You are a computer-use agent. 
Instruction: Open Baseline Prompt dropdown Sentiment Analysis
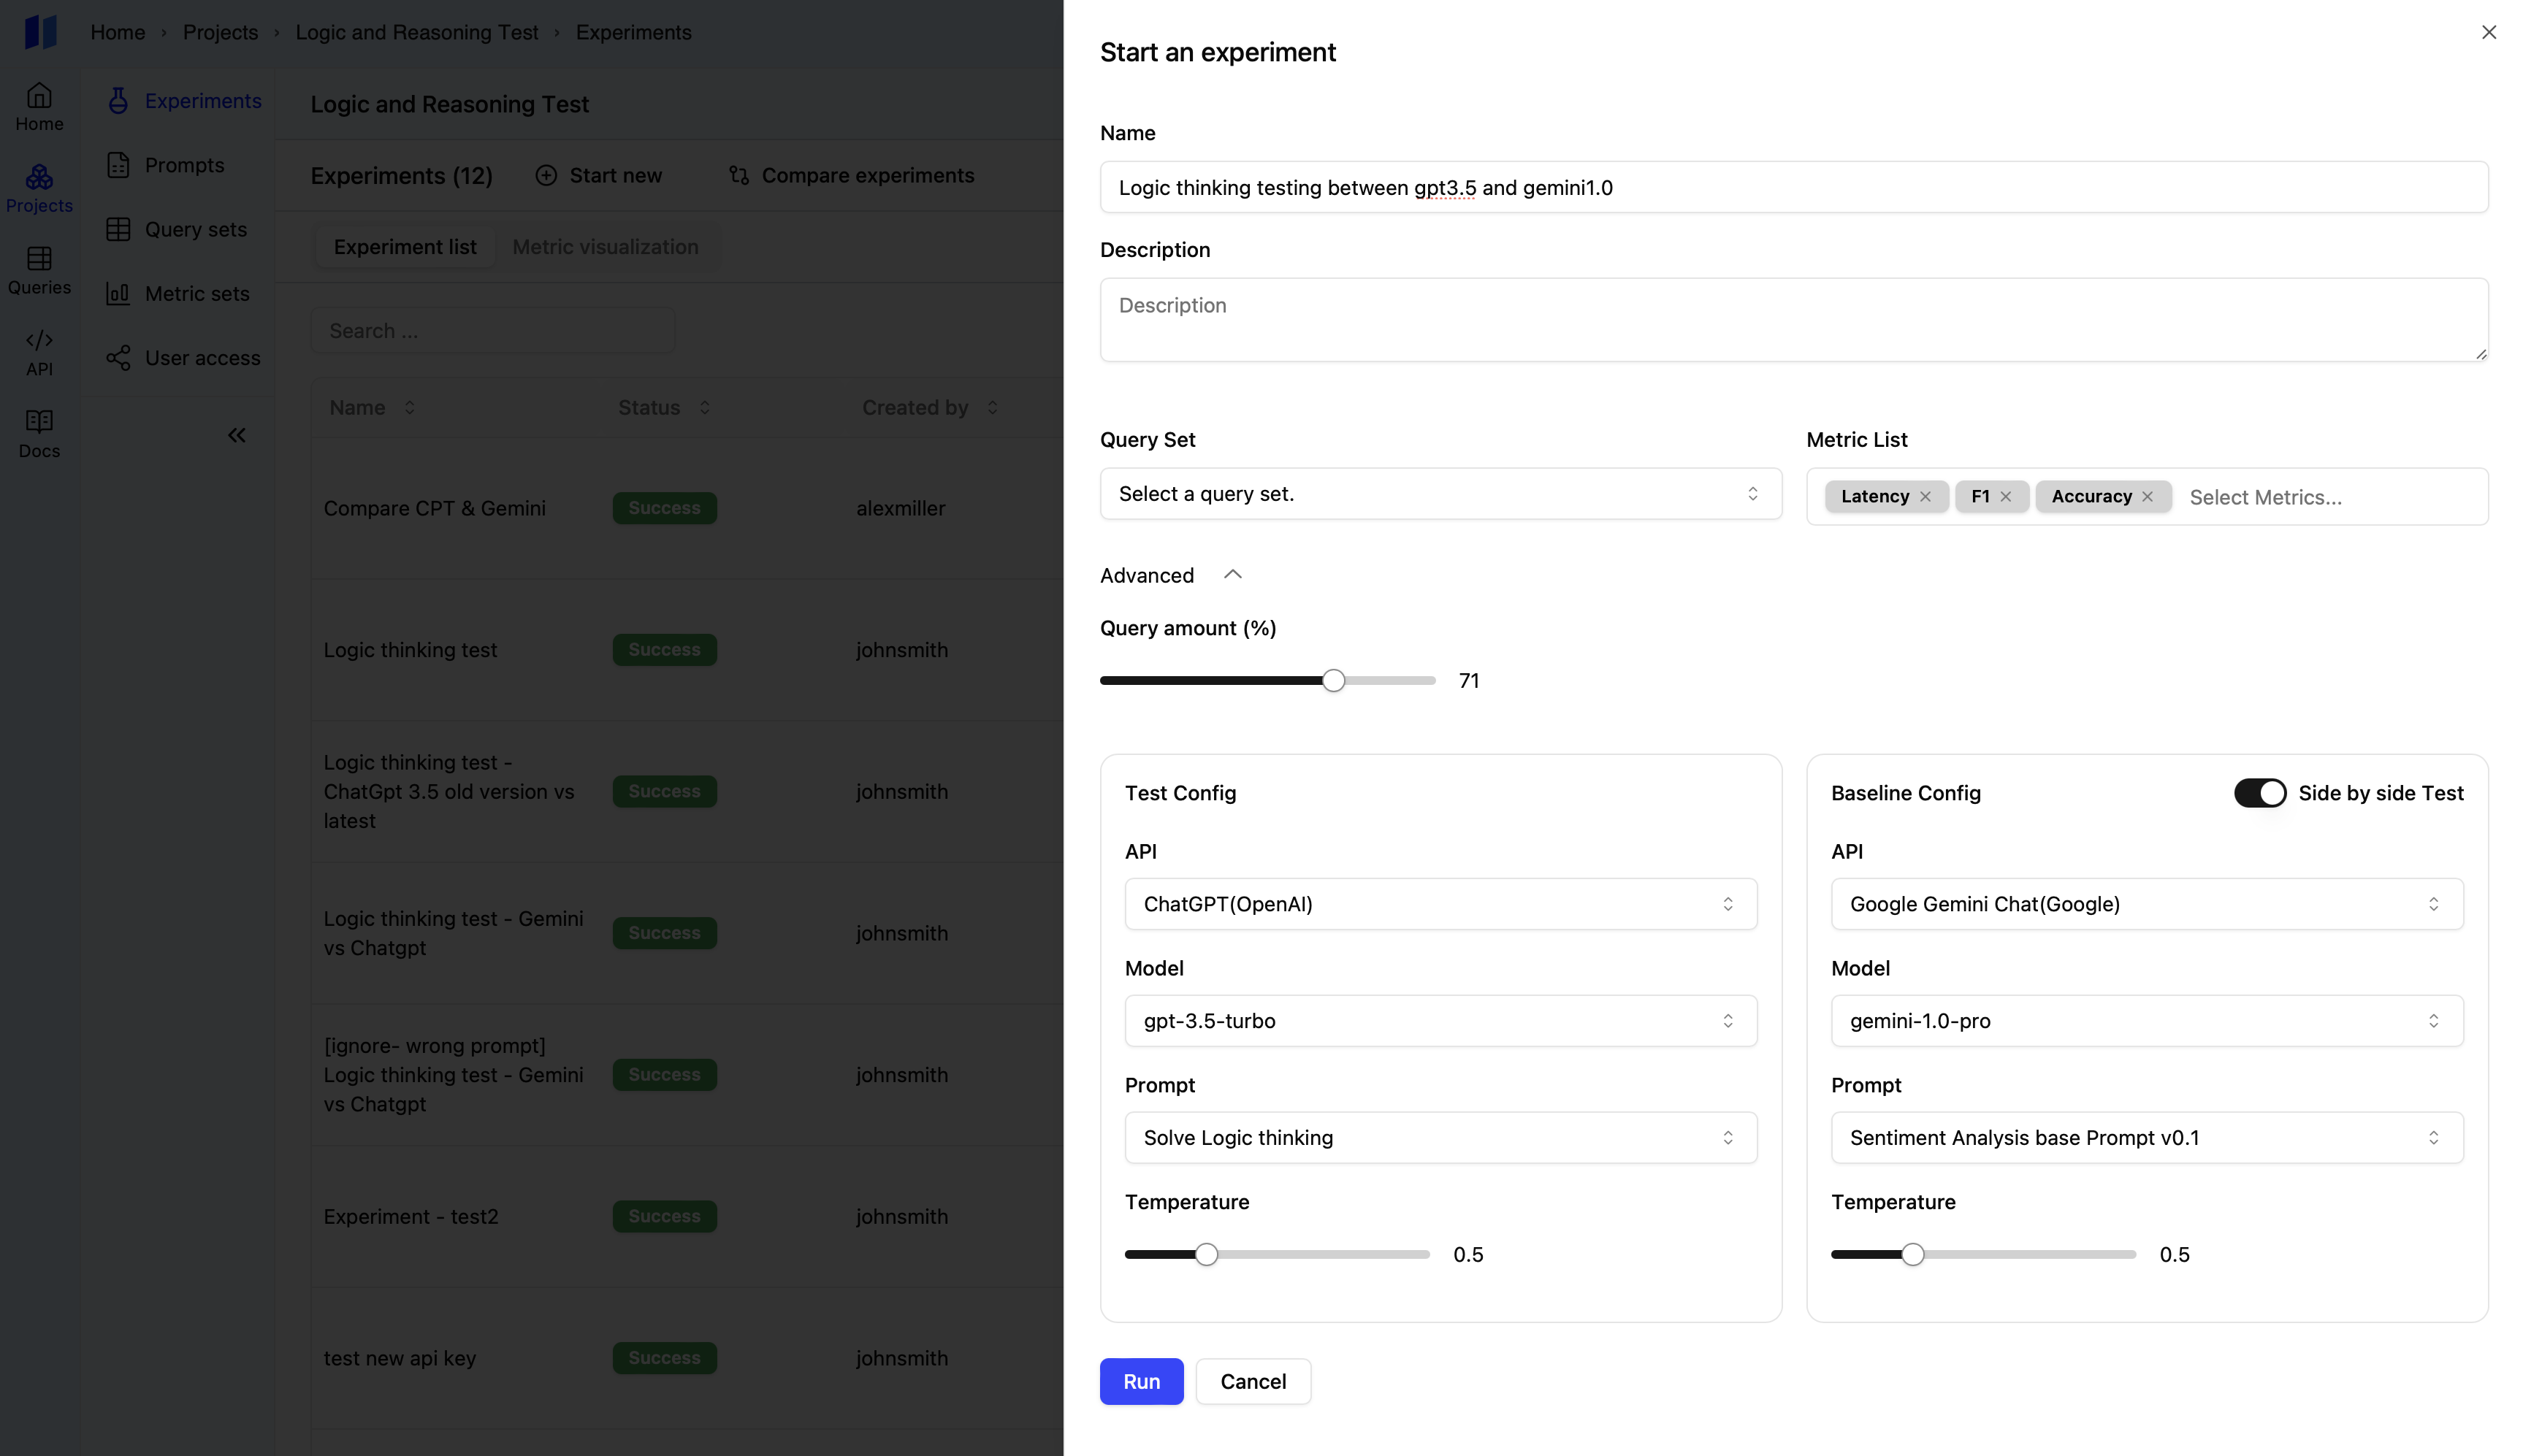(x=2146, y=1138)
